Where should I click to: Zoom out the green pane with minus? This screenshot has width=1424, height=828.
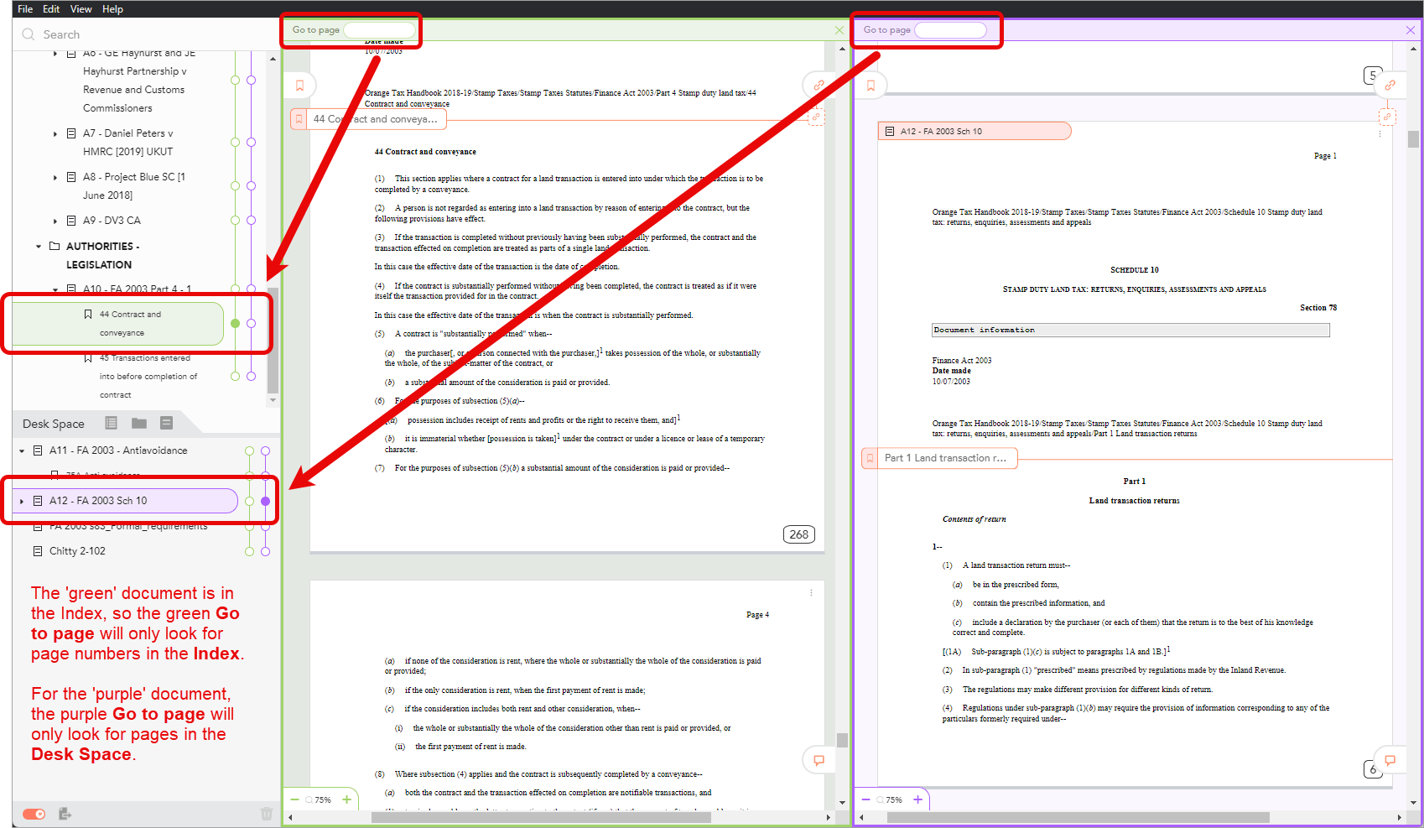(294, 799)
